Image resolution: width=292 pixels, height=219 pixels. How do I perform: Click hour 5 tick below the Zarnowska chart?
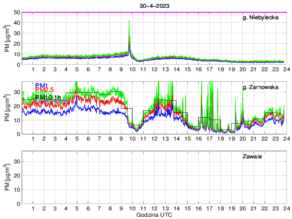[x=77, y=139]
